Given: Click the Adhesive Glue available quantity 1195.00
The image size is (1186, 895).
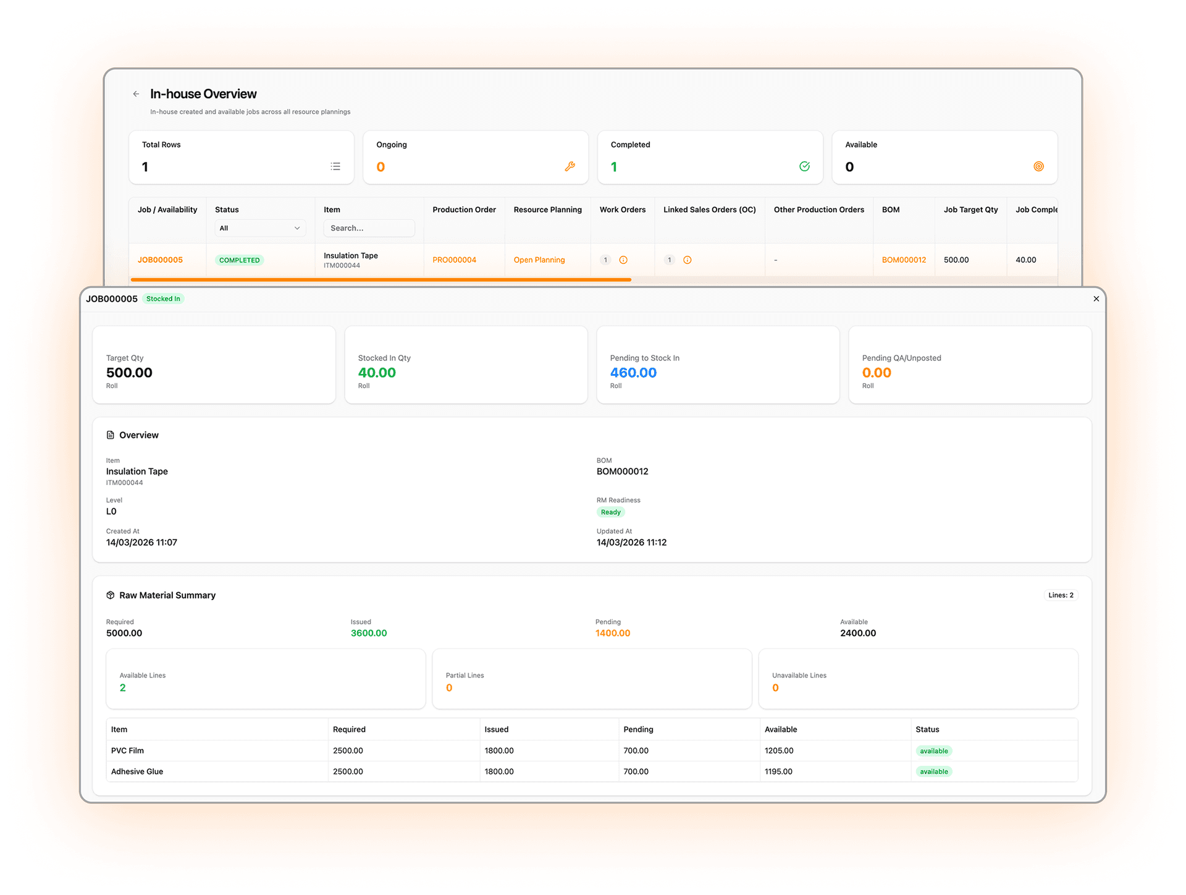Looking at the screenshot, I should [x=778, y=771].
